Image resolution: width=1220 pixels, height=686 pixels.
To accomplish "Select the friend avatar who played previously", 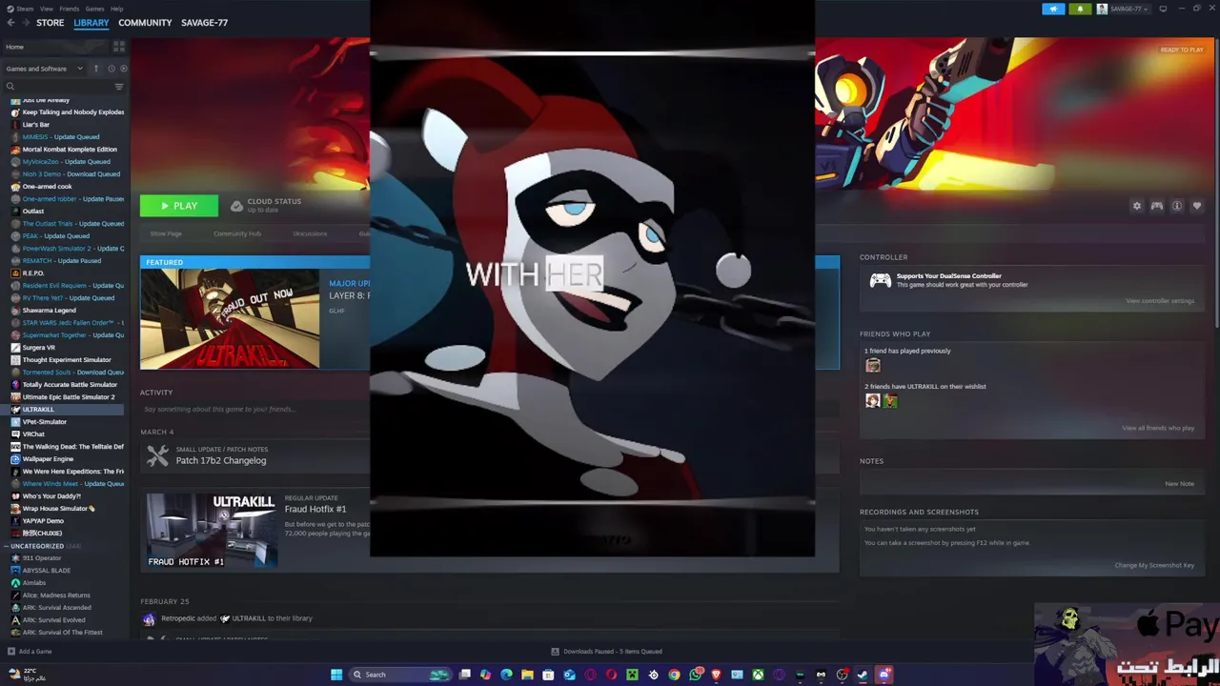I will (872, 366).
